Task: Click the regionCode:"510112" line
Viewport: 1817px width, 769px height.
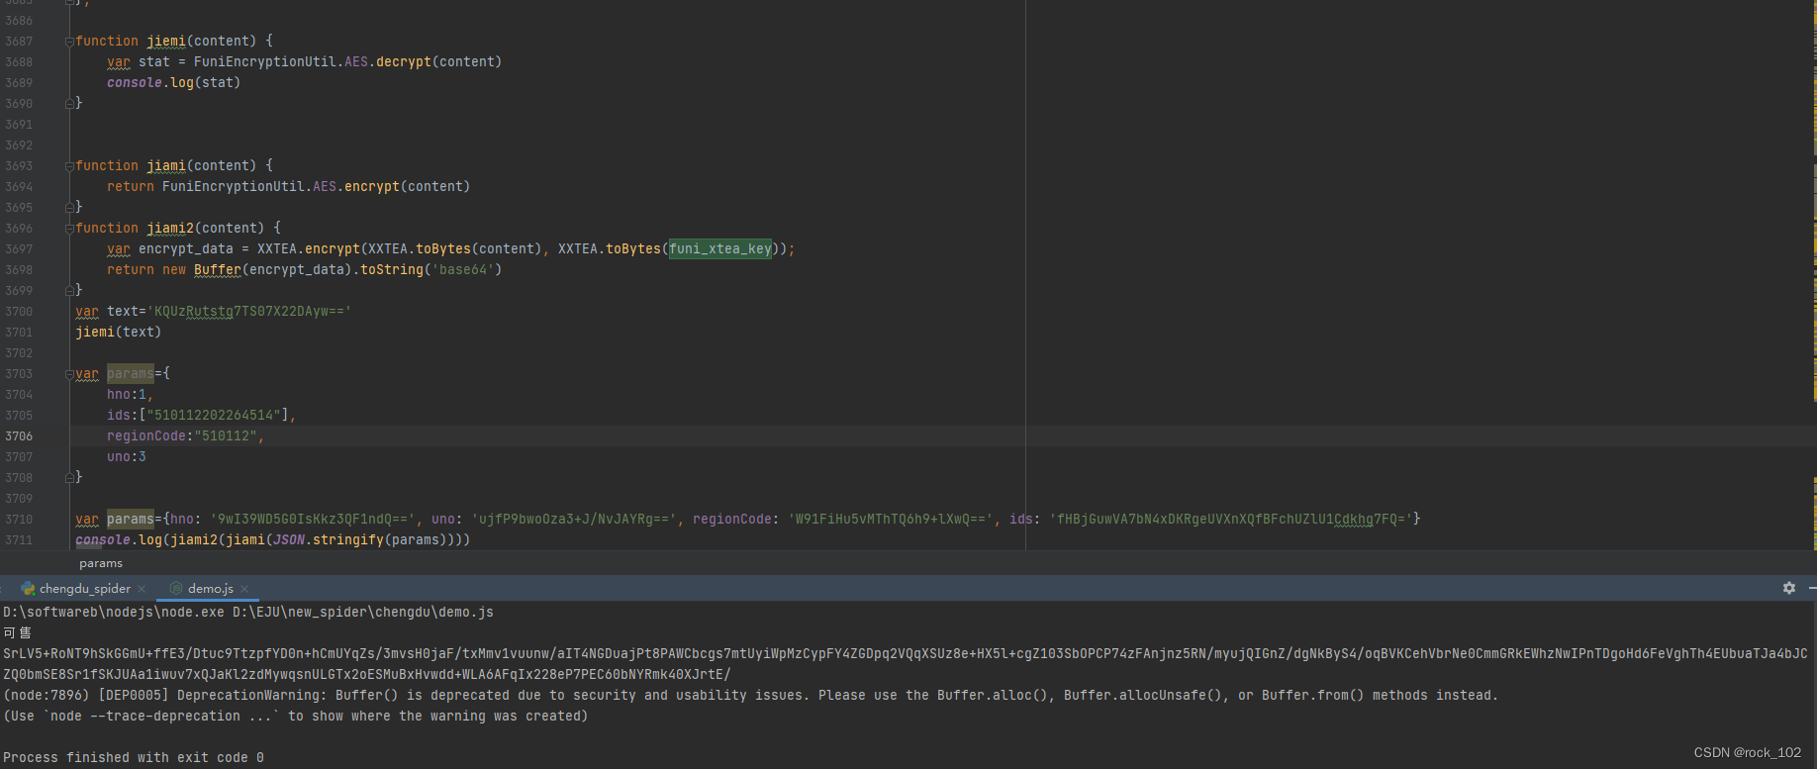Action: click(x=185, y=436)
